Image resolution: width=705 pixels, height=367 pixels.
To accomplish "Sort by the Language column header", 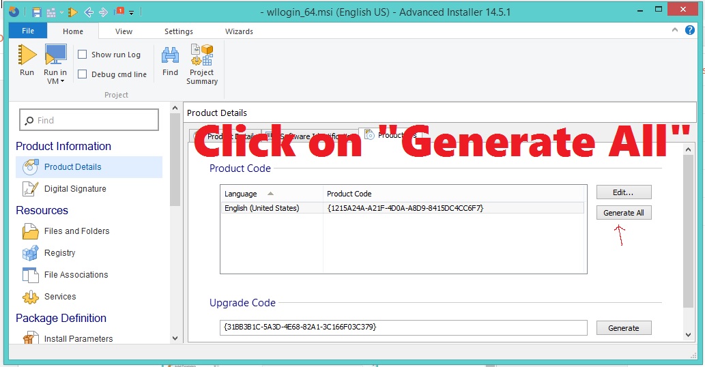I will 272,194.
